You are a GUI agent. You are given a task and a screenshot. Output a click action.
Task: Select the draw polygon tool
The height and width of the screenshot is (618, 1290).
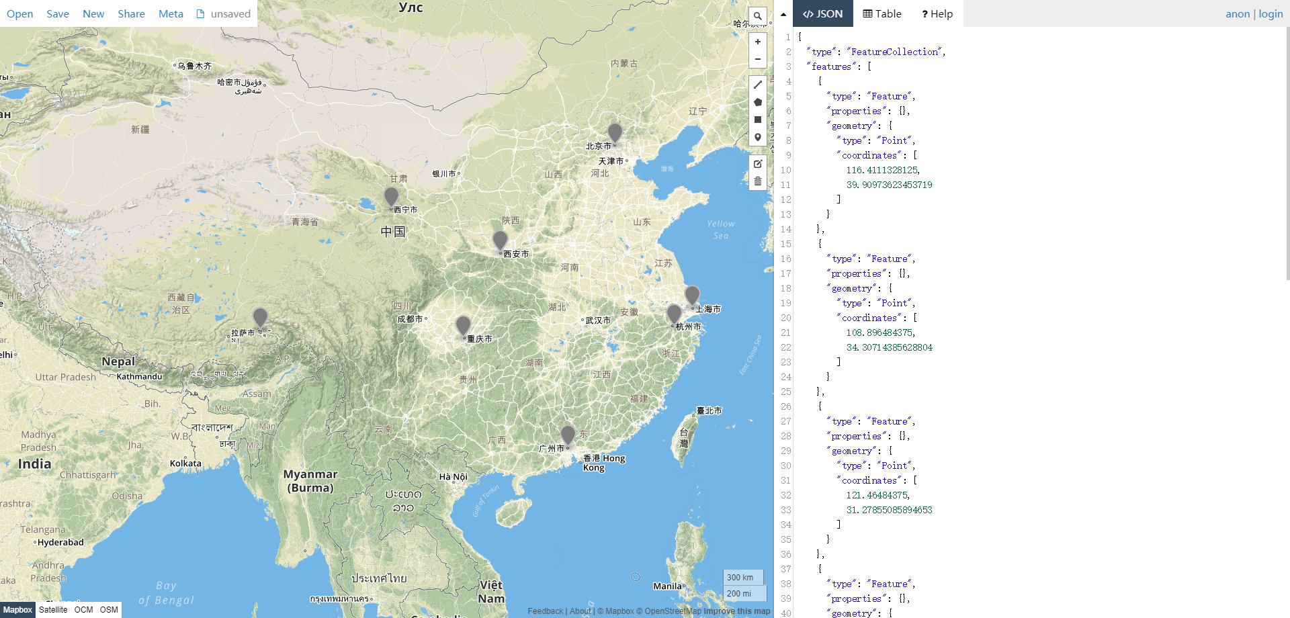click(758, 101)
